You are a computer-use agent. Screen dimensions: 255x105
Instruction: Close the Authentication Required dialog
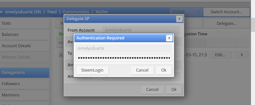click(169, 38)
